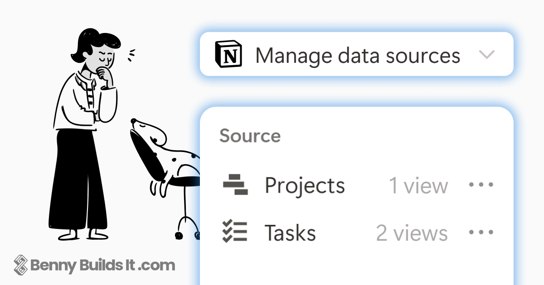Open "2 views" for the Tasks source
544x285 pixels.
click(x=412, y=233)
